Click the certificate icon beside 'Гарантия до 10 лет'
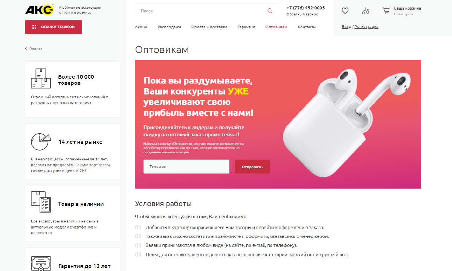Viewport: 452px width, 271px height. pos(41,263)
